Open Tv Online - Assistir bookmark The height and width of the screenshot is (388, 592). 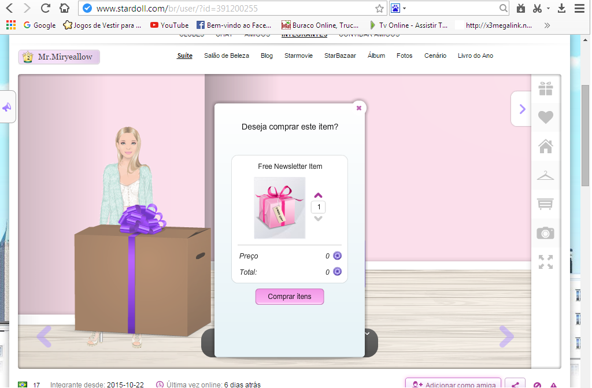(x=409, y=25)
